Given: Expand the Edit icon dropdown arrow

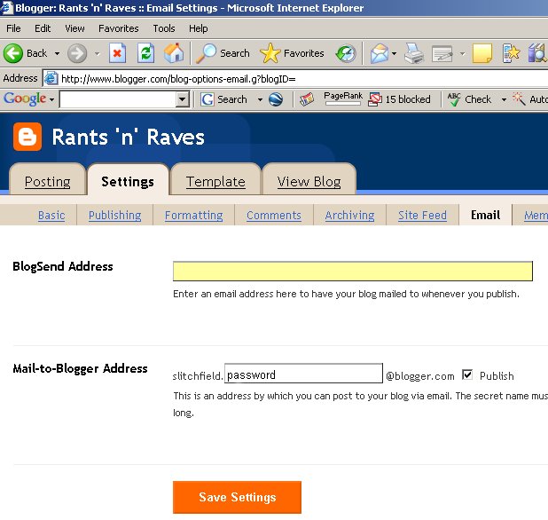Looking at the screenshot, I should 462,53.
